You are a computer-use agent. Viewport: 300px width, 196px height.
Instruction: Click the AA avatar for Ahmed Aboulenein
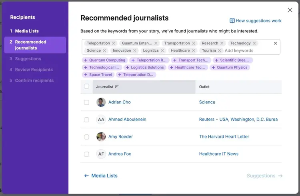pyautogui.click(x=101, y=120)
